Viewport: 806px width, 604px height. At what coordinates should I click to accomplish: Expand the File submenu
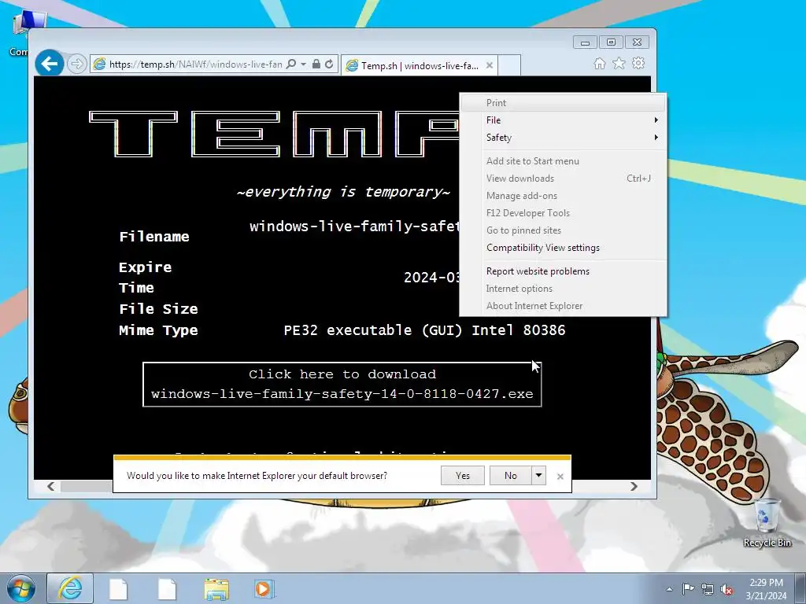(564, 120)
